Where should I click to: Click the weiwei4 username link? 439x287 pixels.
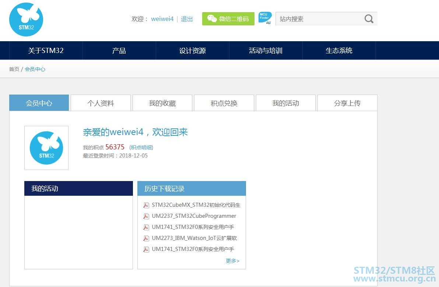coord(162,19)
